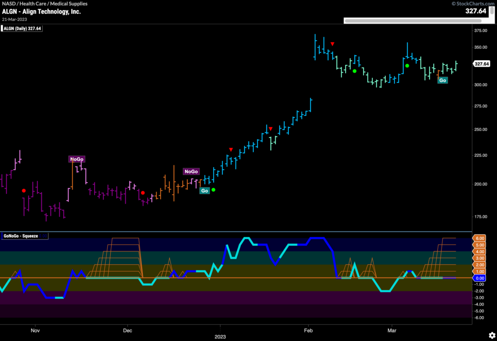Viewport: 497px width, 341px height.
Task: Open the settings gear icon
Action: point(490,335)
